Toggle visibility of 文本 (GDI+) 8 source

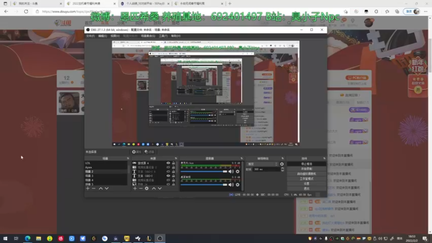(x=168, y=171)
